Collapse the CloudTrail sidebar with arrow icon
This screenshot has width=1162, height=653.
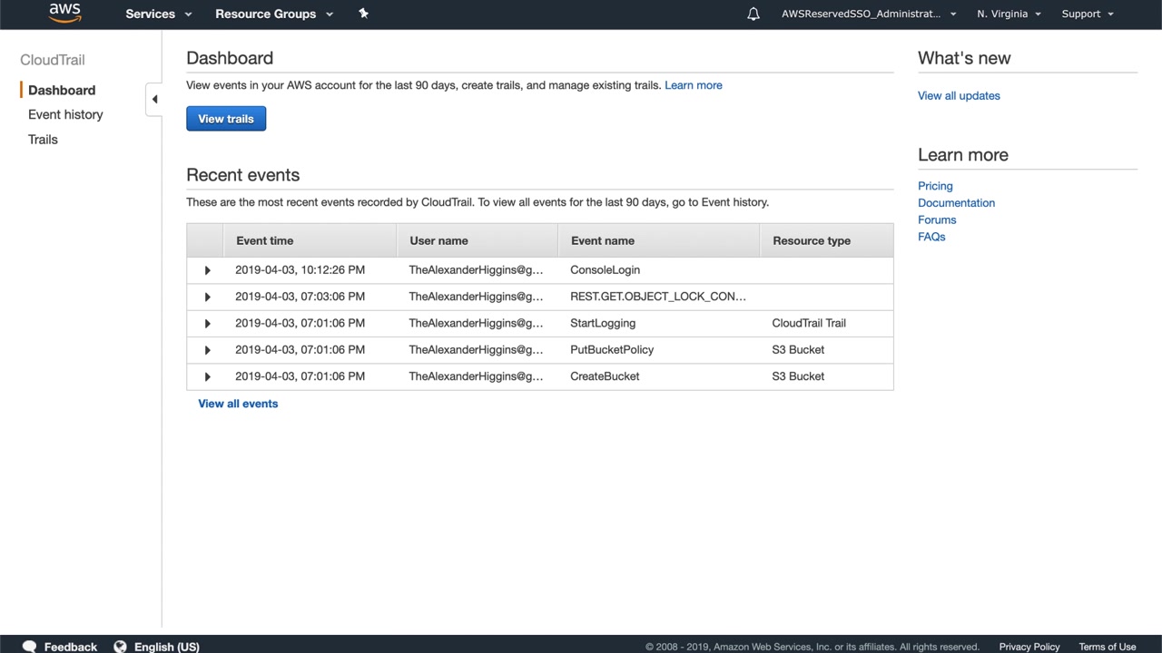pos(154,99)
